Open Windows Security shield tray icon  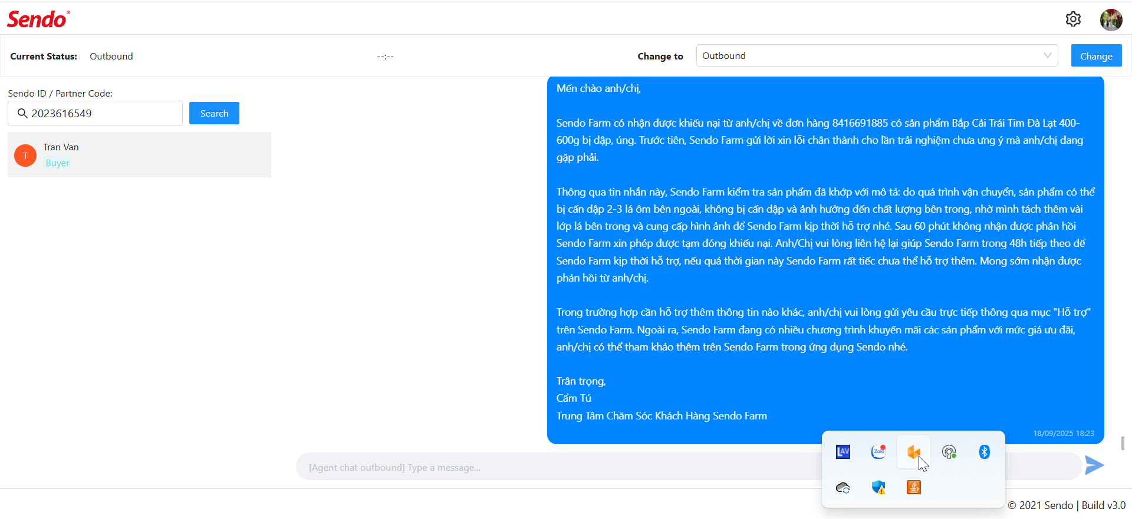click(x=878, y=487)
